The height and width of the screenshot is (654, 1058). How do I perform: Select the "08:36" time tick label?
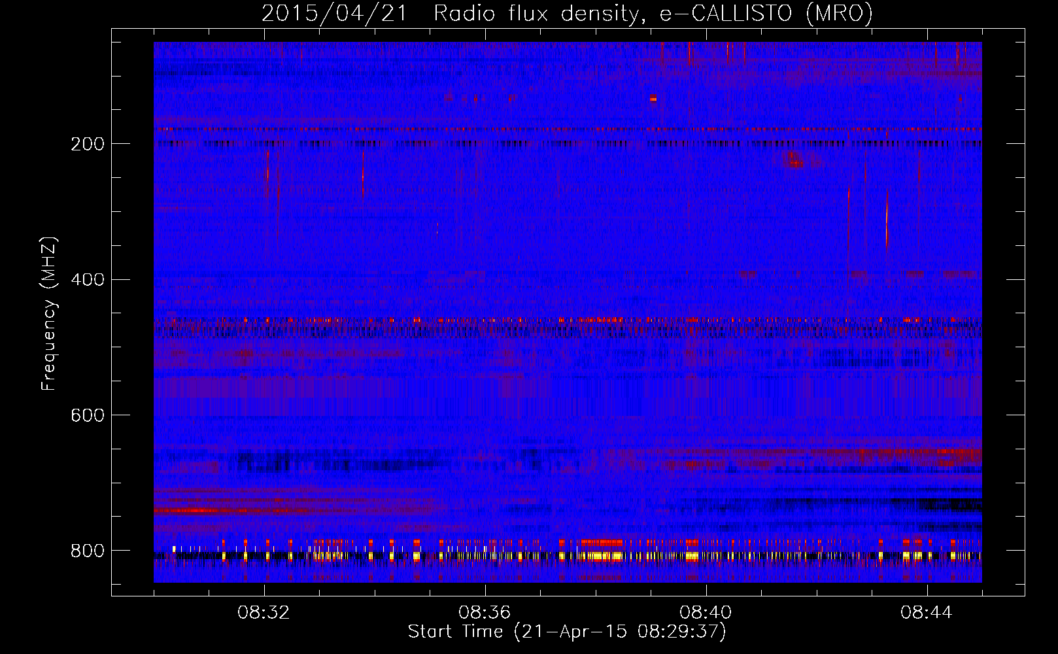click(485, 613)
